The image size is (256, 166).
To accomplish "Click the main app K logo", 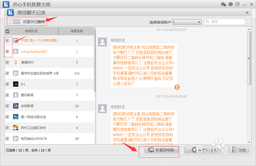I will pos(6,4).
